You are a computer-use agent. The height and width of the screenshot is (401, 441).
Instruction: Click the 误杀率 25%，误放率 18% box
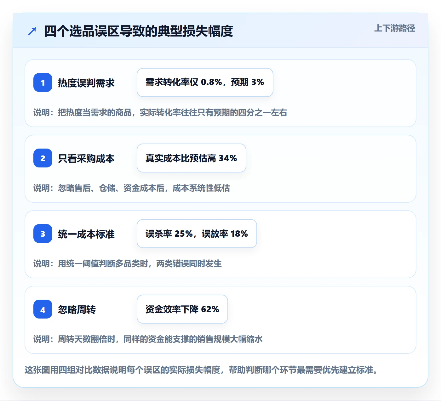(x=197, y=234)
